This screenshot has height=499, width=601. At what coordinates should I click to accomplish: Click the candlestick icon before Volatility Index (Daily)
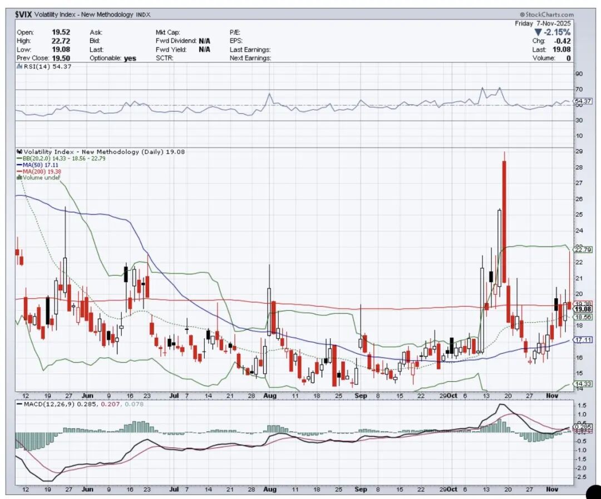(19, 152)
